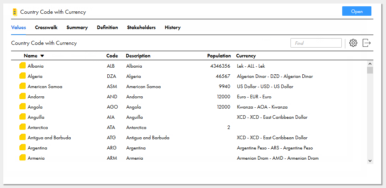Select Armenia in the Name column

36,158
